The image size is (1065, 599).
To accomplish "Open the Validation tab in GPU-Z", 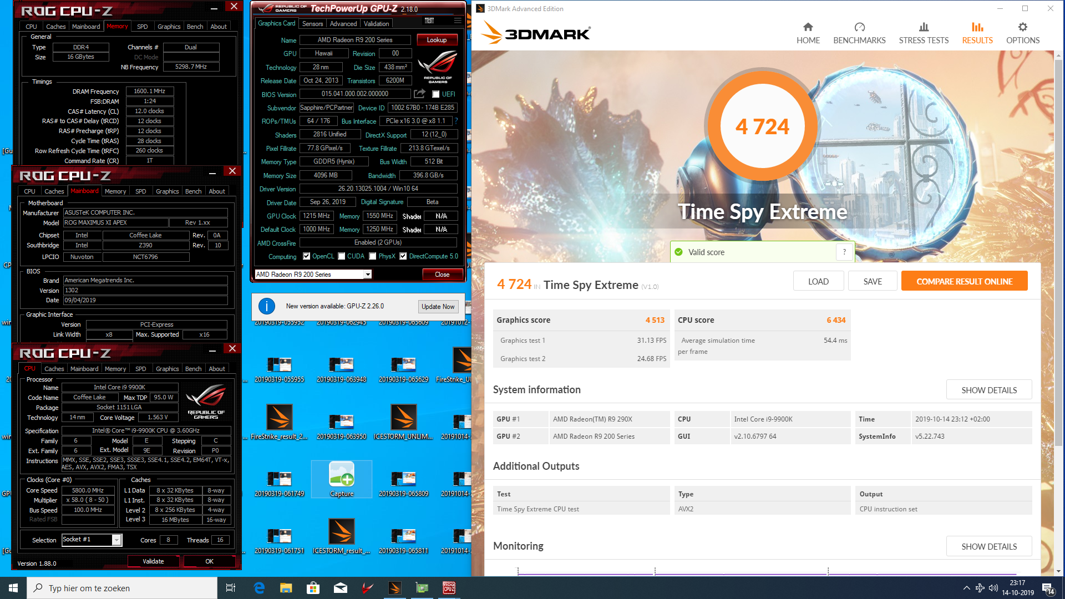I will [x=376, y=24].
